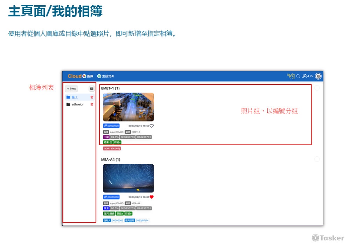The height and width of the screenshot is (245, 350).
Task: Select the EMET-1 group radio circle
Action: 317,88
